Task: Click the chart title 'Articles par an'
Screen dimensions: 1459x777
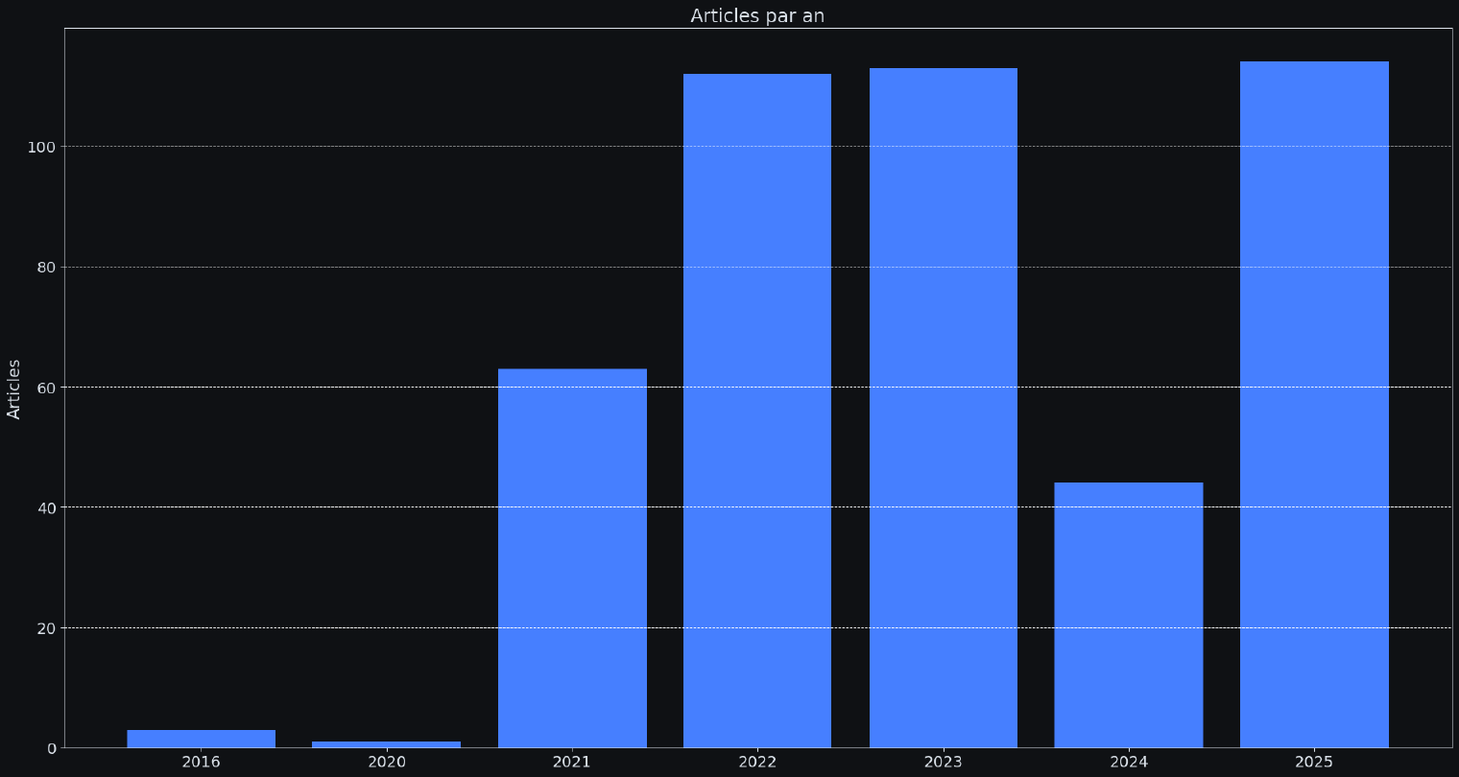Action: (x=757, y=15)
